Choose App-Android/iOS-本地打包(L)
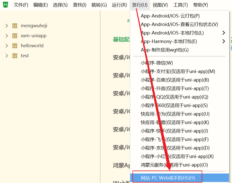The image size is (232, 183). [180, 33]
